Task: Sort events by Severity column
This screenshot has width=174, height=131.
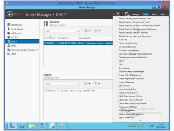Action: pos(65,91)
